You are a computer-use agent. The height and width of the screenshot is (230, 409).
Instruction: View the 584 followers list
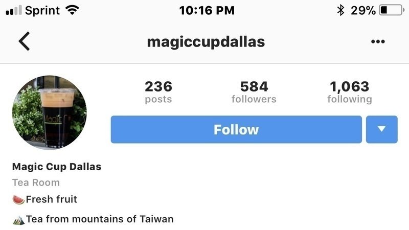pyautogui.click(x=254, y=92)
